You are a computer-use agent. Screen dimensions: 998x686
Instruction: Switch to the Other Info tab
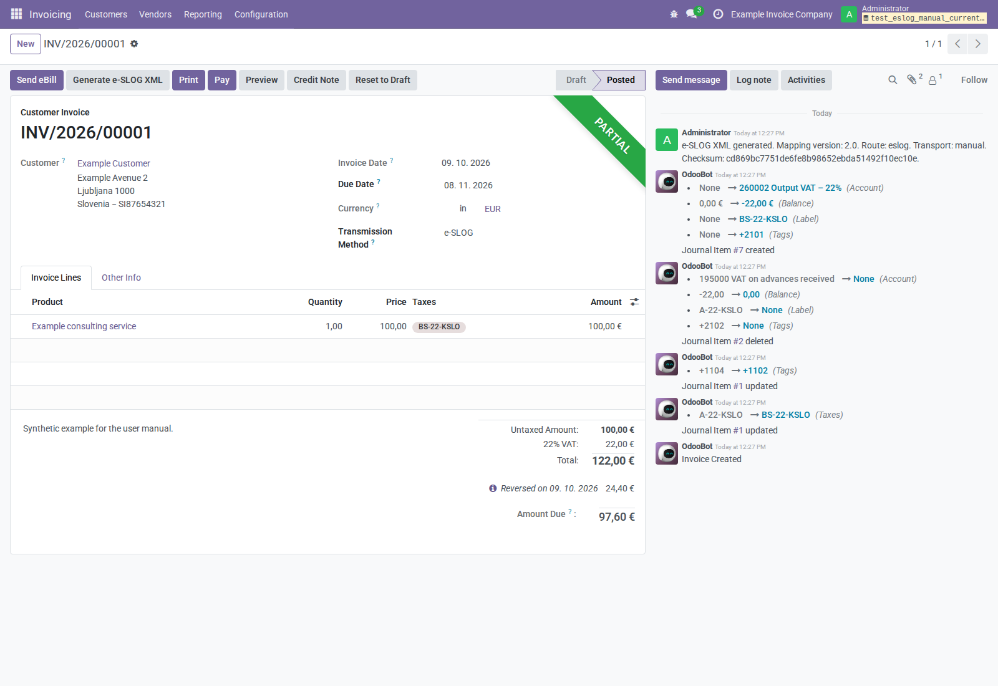coord(121,278)
